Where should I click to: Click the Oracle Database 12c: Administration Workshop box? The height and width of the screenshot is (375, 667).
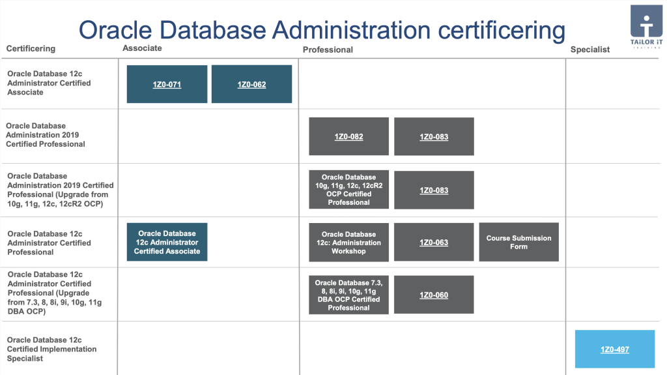coord(349,243)
